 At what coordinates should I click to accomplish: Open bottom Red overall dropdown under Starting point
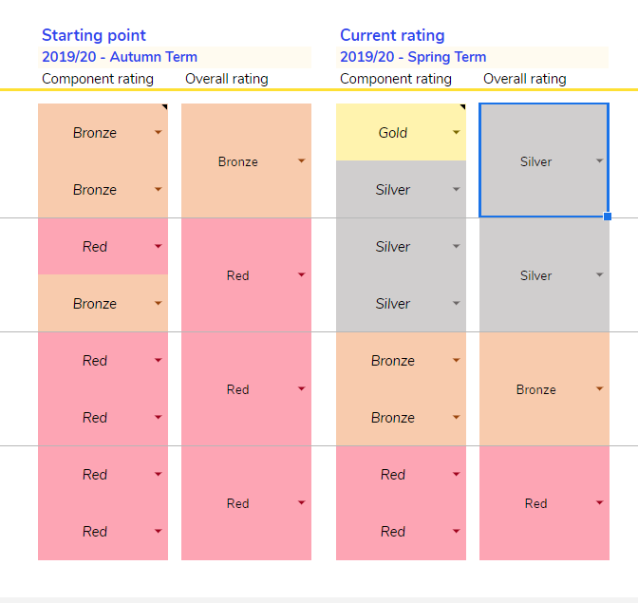tap(302, 502)
